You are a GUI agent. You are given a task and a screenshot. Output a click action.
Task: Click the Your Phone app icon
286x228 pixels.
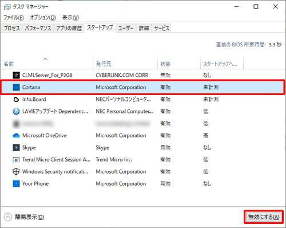click(x=16, y=184)
